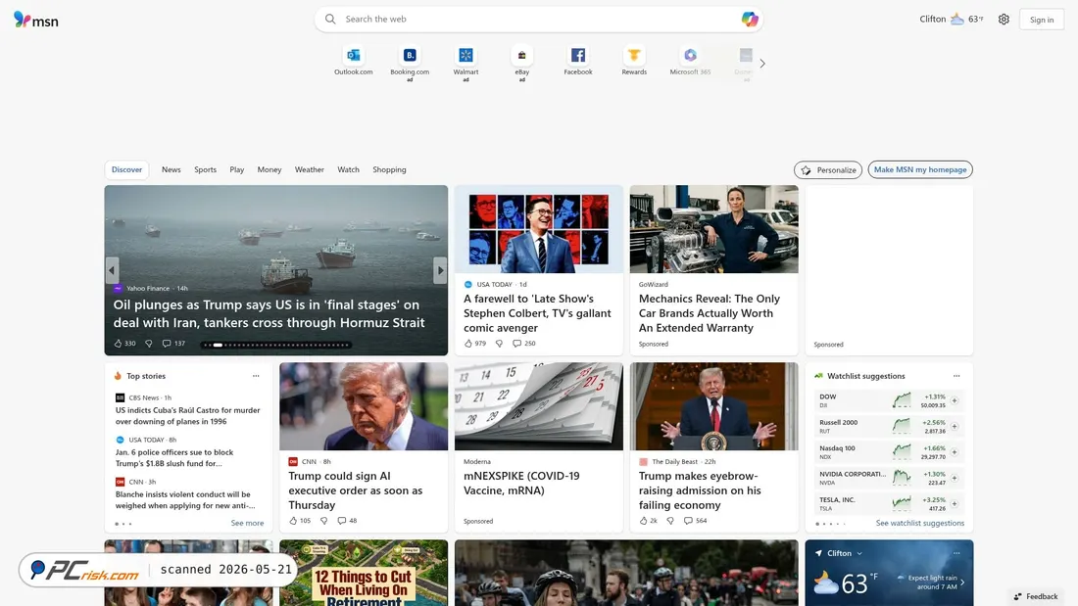
Task: Open comments on Trump AI order story
Action: 347,520
